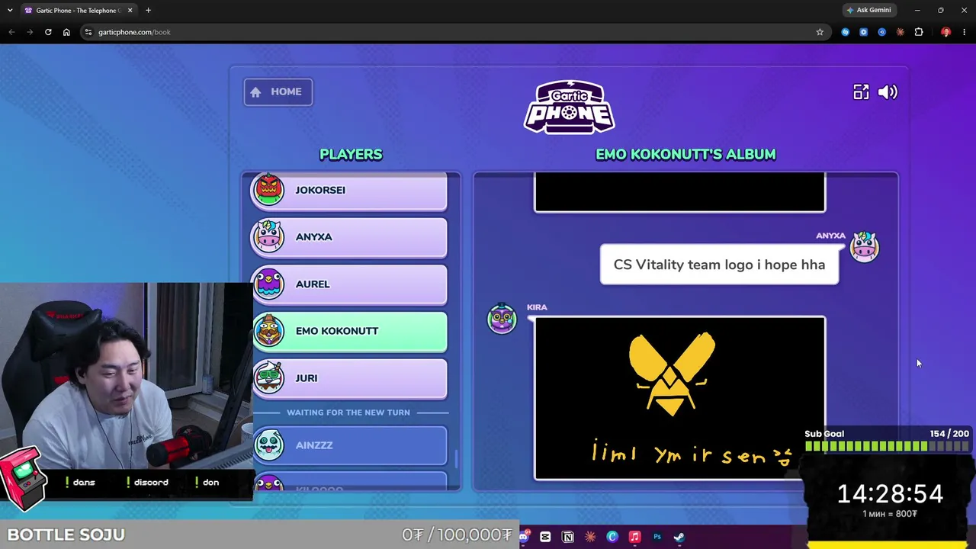This screenshot has height=549, width=976.
Task: Select player AUREL in the list
Action: (x=349, y=284)
